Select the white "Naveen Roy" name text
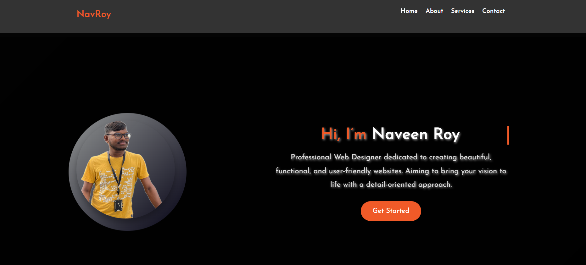 [x=416, y=134]
